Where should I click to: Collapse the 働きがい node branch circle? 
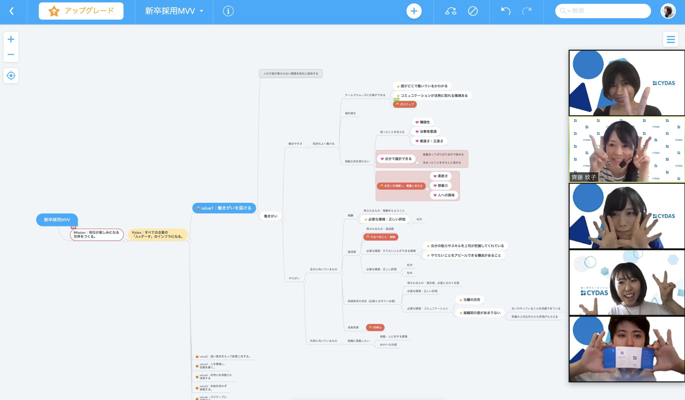pos(283,220)
